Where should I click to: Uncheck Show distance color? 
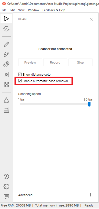click(20, 74)
